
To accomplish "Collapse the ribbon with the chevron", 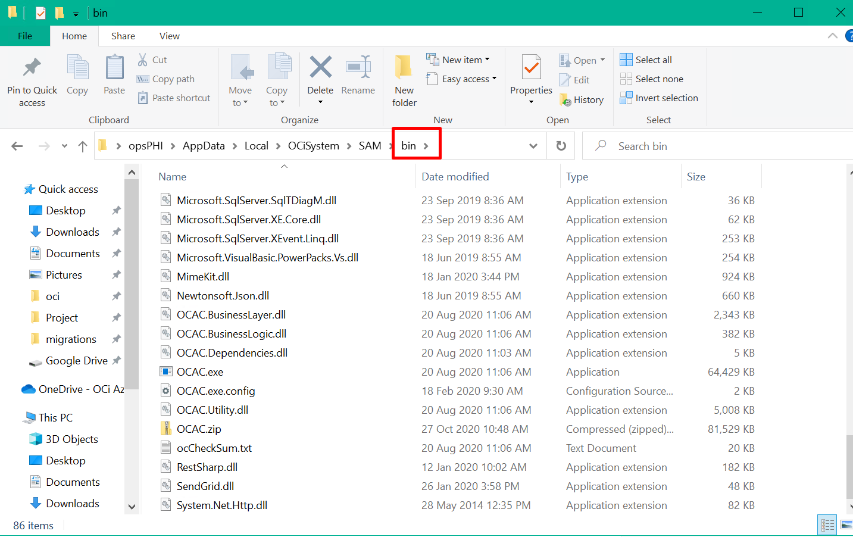I will click(833, 36).
